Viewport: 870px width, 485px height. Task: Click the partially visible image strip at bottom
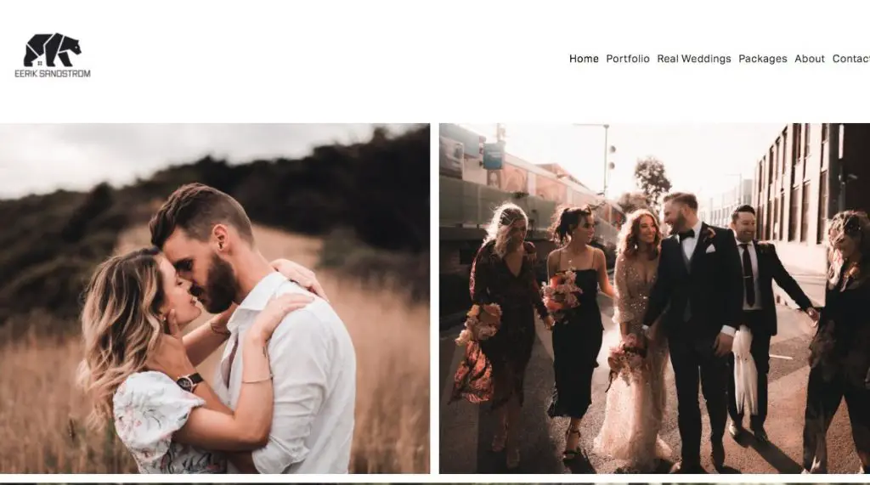pos(435,483)
